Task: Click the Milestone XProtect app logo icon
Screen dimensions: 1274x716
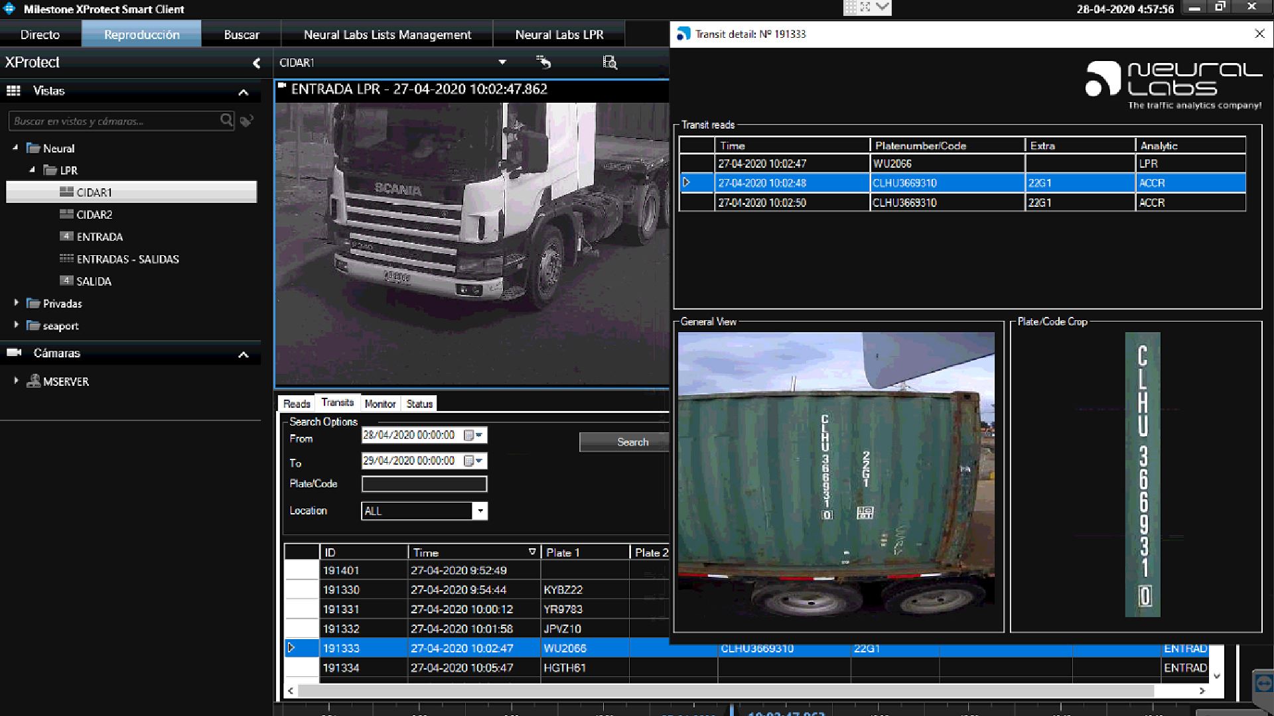Action: click(9, 9)
